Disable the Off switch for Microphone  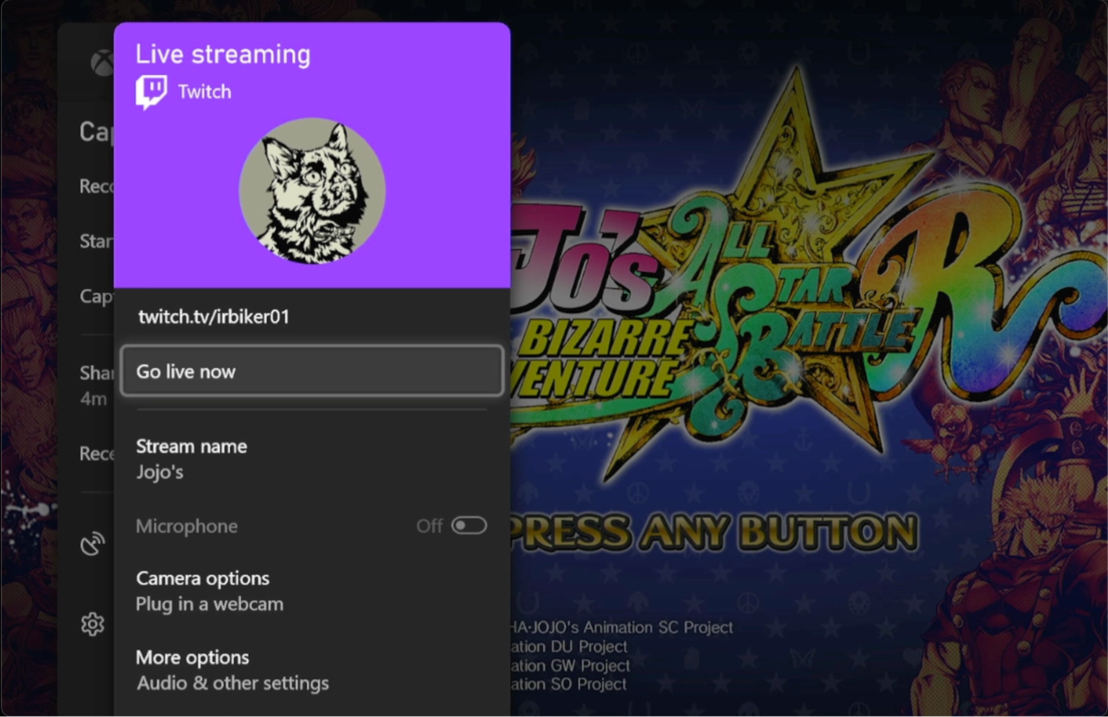tap(469, 525)
